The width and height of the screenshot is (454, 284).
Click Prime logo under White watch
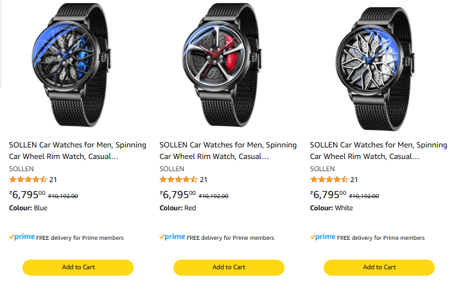(x=322, y=237)
